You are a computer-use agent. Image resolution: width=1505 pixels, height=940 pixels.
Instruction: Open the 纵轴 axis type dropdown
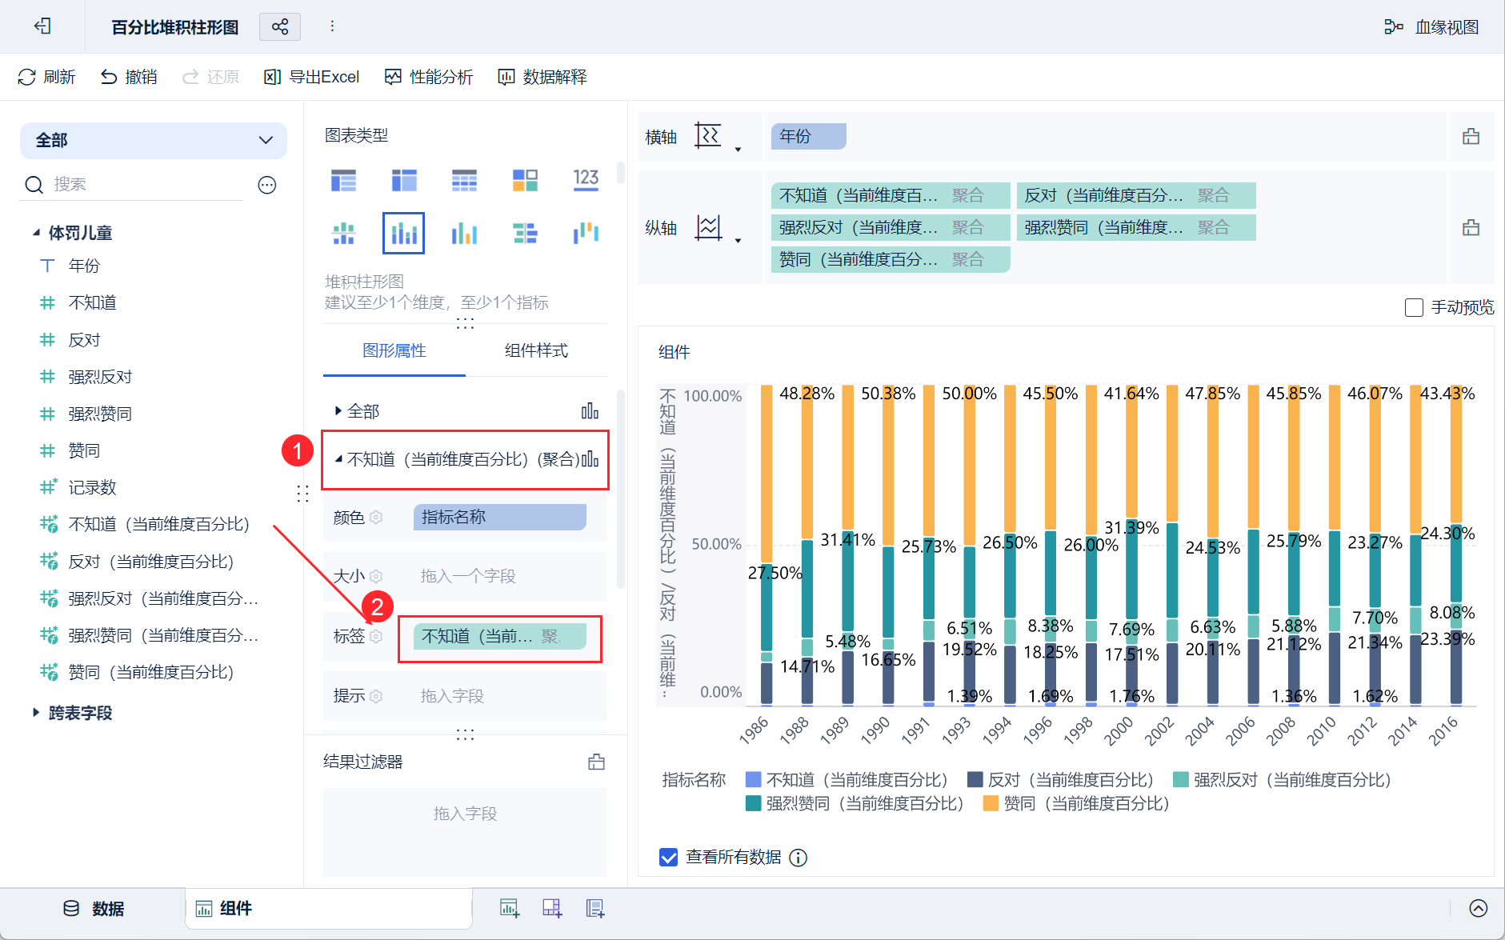(738, 240)
